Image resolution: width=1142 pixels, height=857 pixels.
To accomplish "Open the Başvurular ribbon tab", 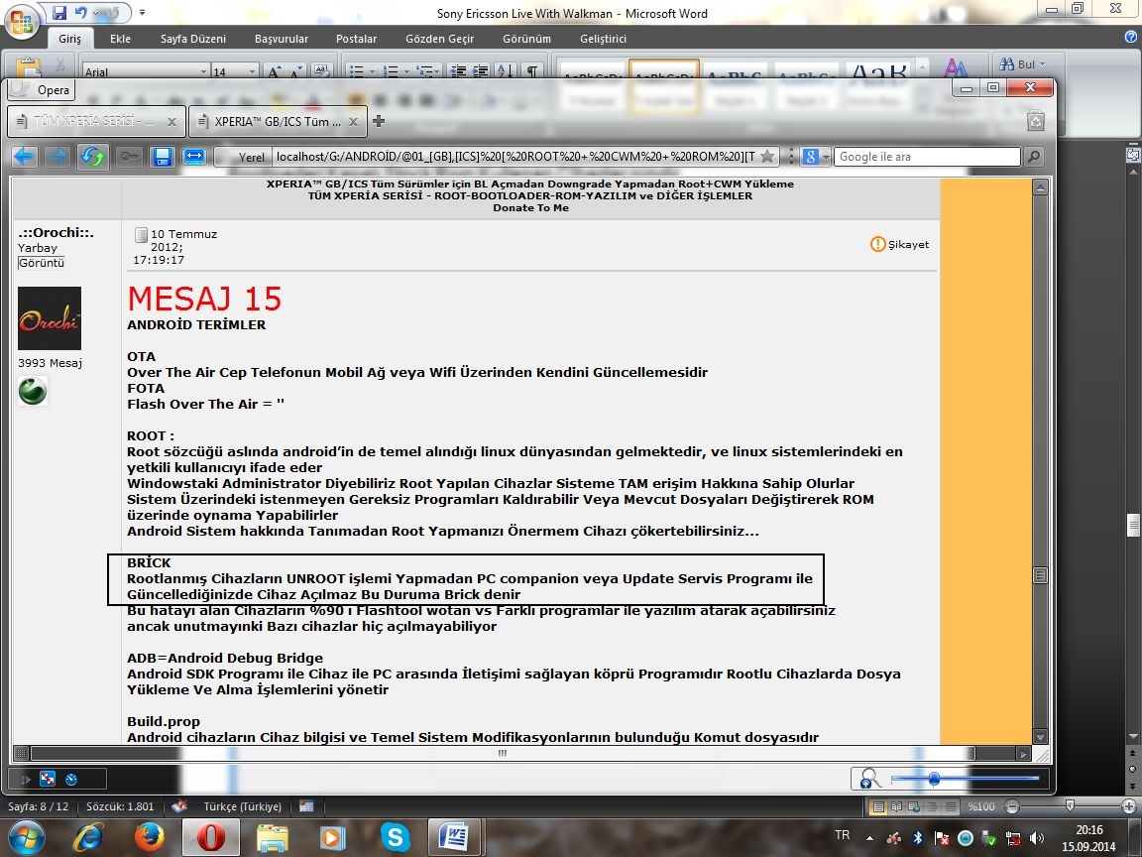I will coord(282,39).
